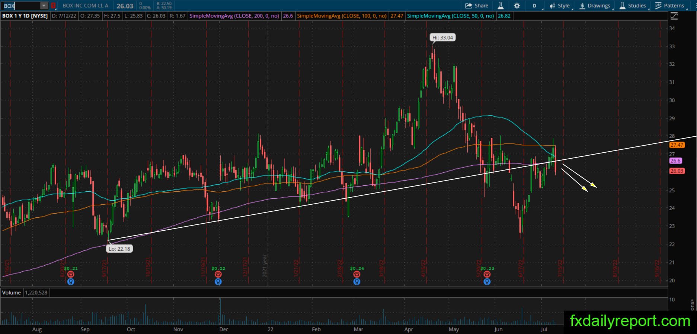Image resolution: width=697 pixels, height=334 pixels.
Task: Click the B: 22.50 bid quote
Action: pos(164,3)
